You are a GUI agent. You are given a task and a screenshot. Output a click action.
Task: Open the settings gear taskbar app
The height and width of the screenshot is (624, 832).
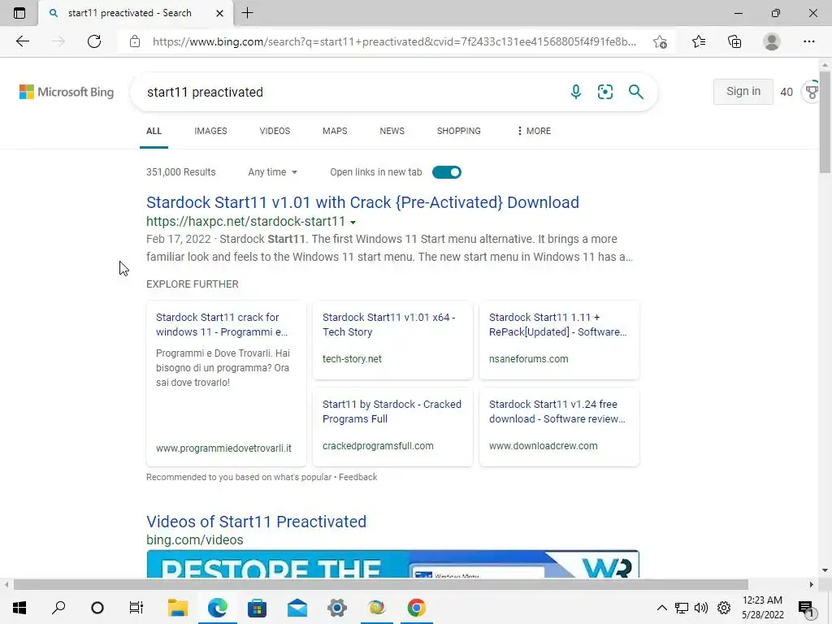pyautogui.click(x=337, y=608)
